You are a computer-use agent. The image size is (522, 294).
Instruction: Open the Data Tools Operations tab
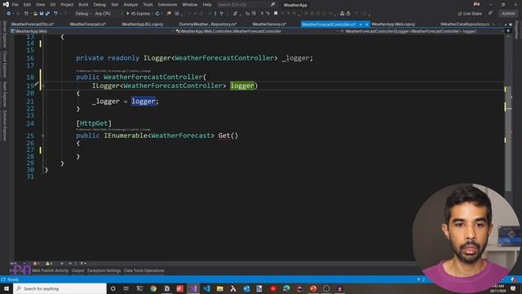[144, 270]
